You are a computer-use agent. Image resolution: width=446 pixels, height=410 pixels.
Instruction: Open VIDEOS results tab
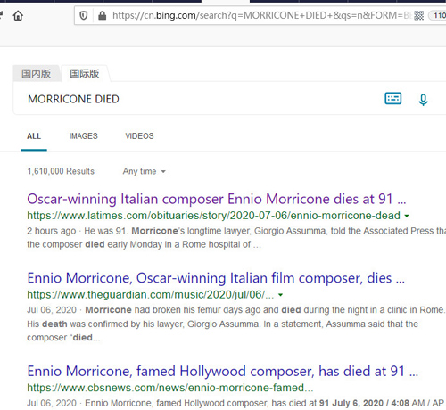click(x=139, y=136)
